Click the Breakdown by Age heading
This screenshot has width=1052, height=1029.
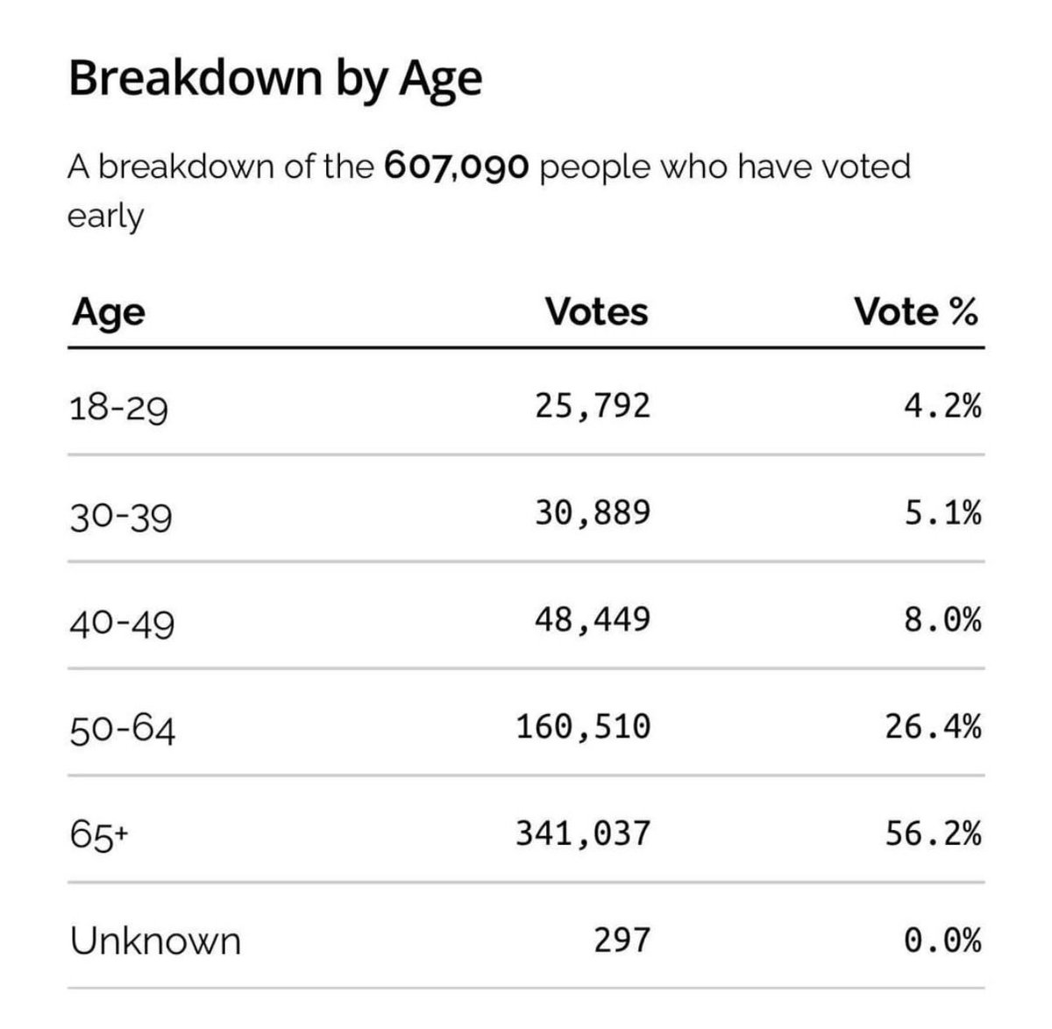point(275,80)
